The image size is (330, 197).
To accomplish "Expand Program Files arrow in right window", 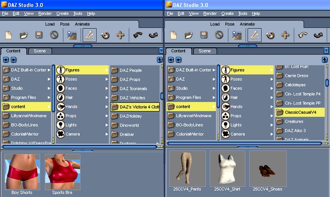I will (214, 97).
